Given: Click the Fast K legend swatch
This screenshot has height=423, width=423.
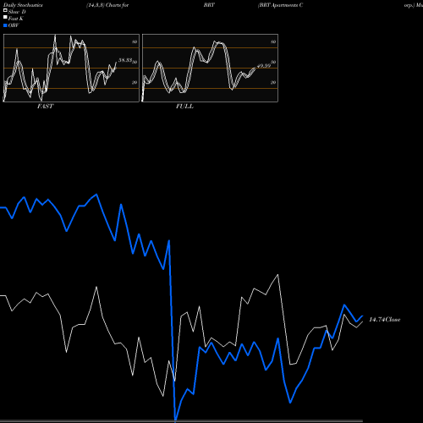Looking at the screenshot, I should pyautogui.click(x=5, y=18).
